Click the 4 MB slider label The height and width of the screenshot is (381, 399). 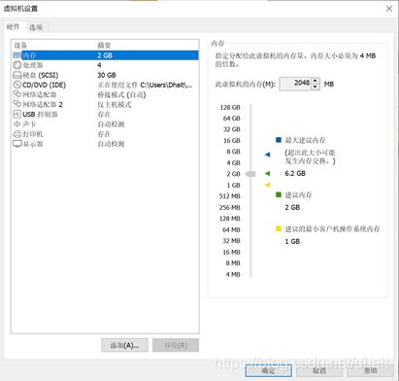(x=233, y=275)
